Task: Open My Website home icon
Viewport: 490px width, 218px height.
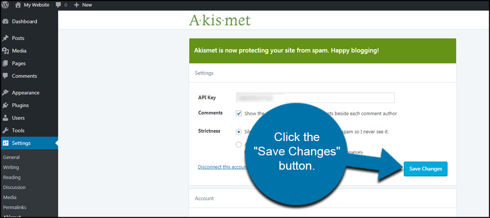Action: click(x=18, y=5)
